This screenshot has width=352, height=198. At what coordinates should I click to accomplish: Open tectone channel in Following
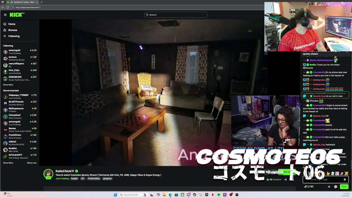pyautogui.click(x=20, y=58)
